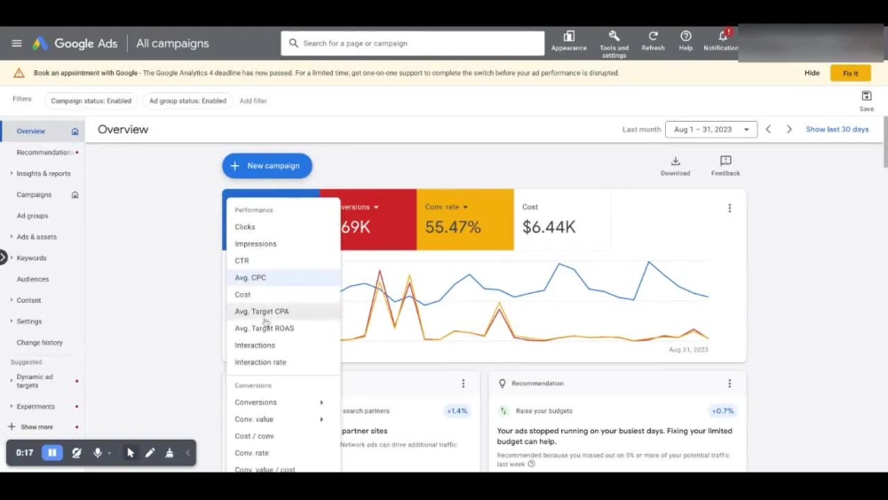Toggle the recorder camera-off icon
The image size is (888, 500).
click(x=76, y=452)
